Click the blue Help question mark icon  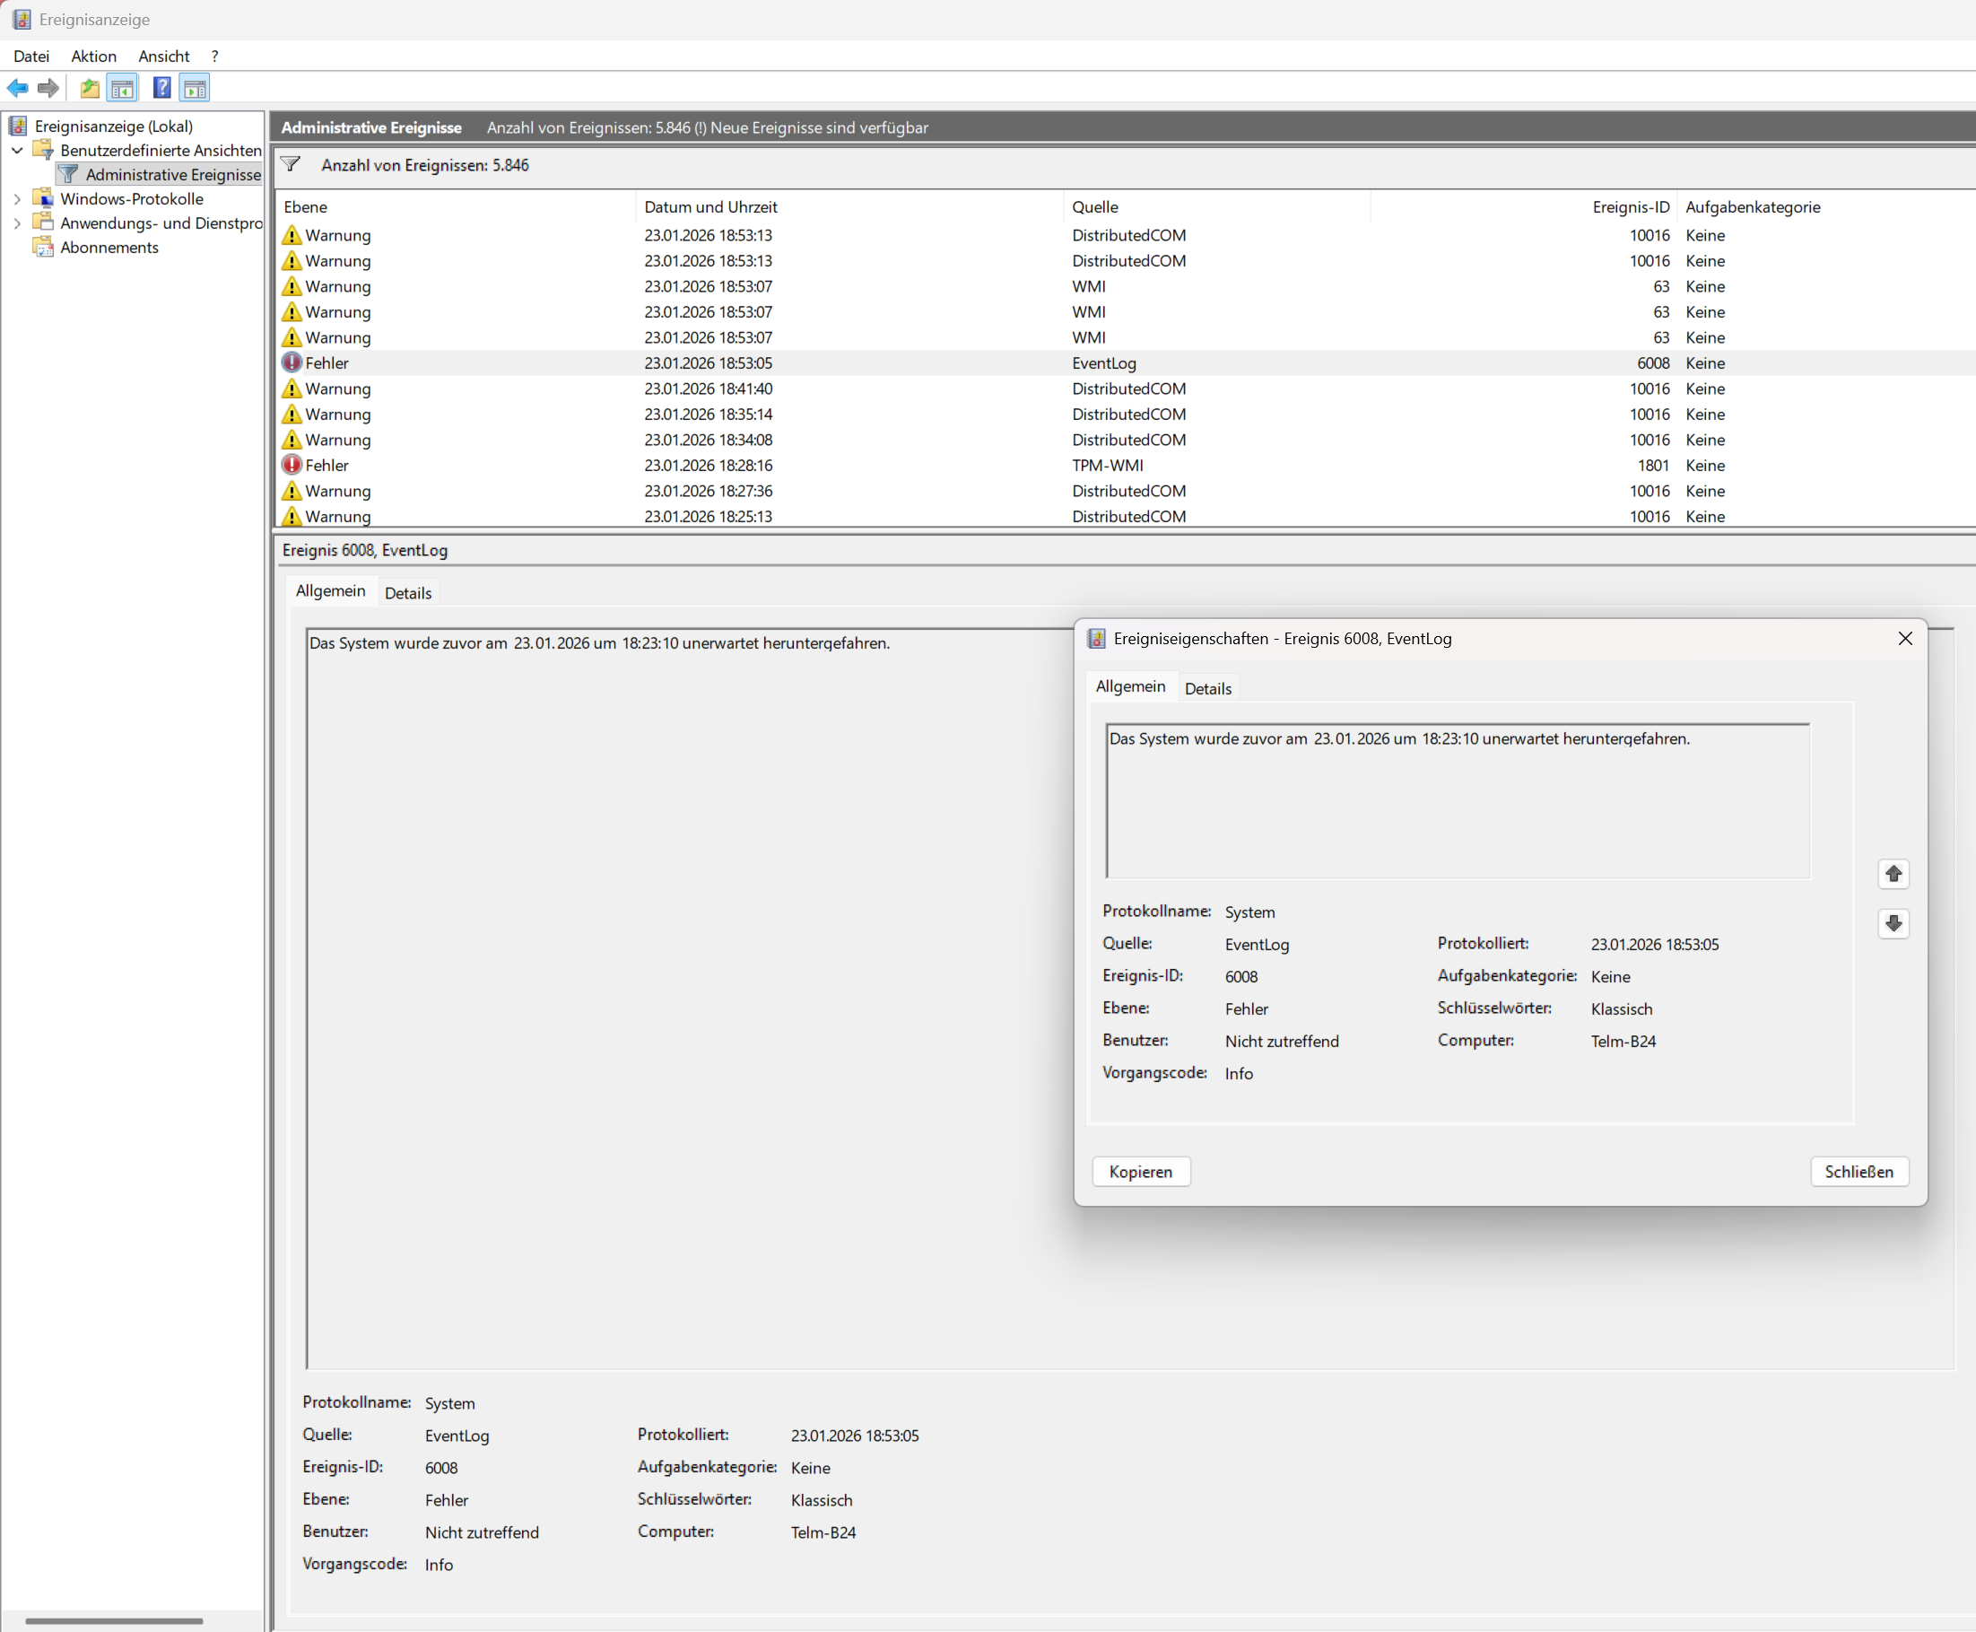click(x=161, y=88)
